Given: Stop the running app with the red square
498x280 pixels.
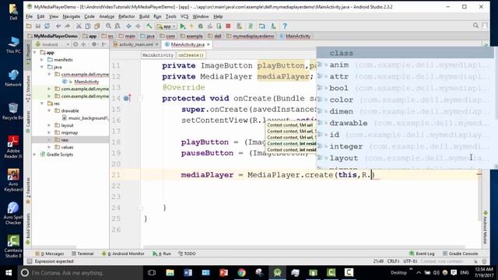Looking at the screenshot, I should coord(228,26).
